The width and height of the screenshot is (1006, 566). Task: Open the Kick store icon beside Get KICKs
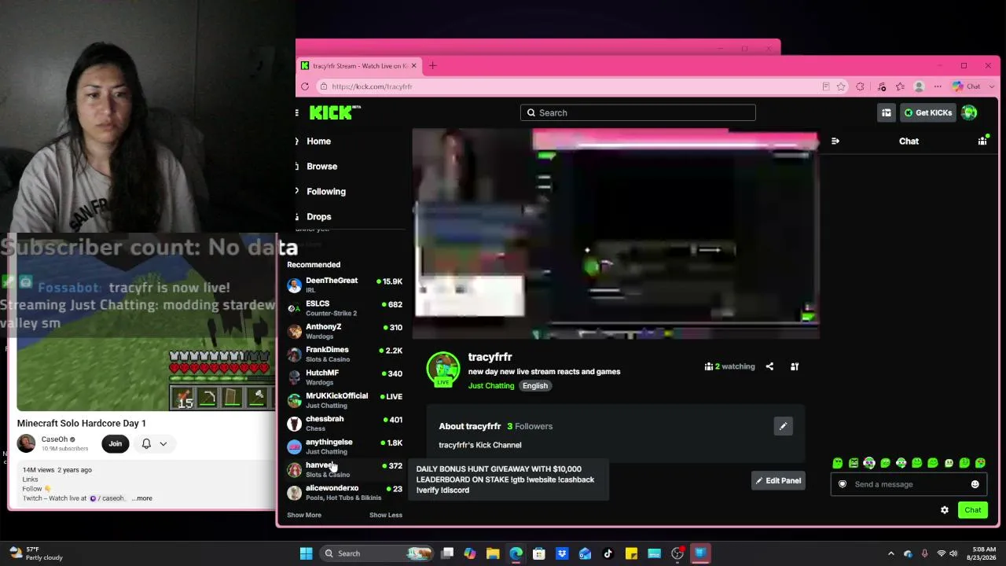click(886, 112)
